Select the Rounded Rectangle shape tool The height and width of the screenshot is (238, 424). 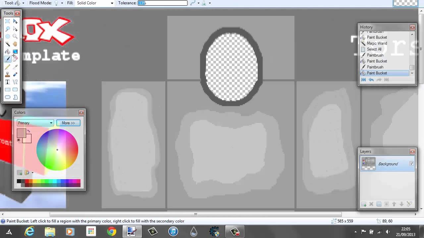15,90
